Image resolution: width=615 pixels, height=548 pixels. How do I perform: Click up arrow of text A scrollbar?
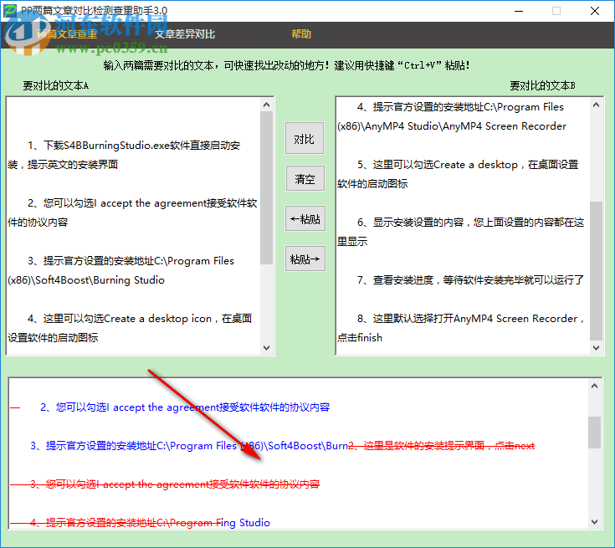pos(267,105)
